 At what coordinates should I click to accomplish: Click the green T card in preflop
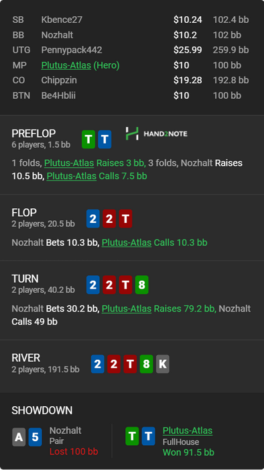[x=88, y=140]
